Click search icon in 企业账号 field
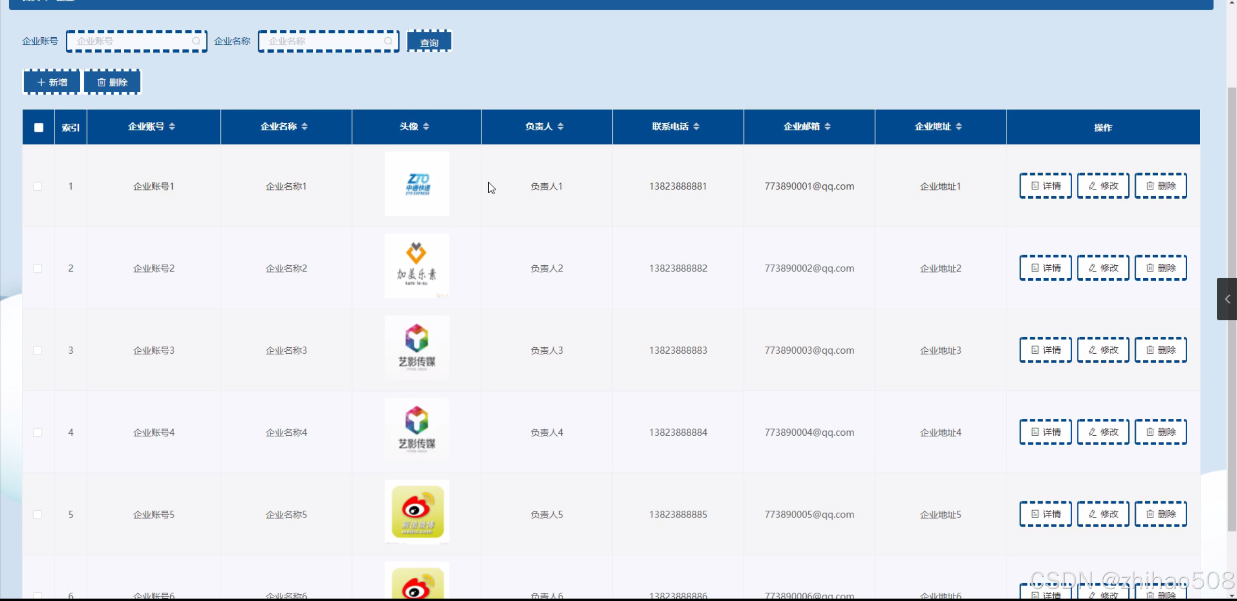 (x=196, y=41)
